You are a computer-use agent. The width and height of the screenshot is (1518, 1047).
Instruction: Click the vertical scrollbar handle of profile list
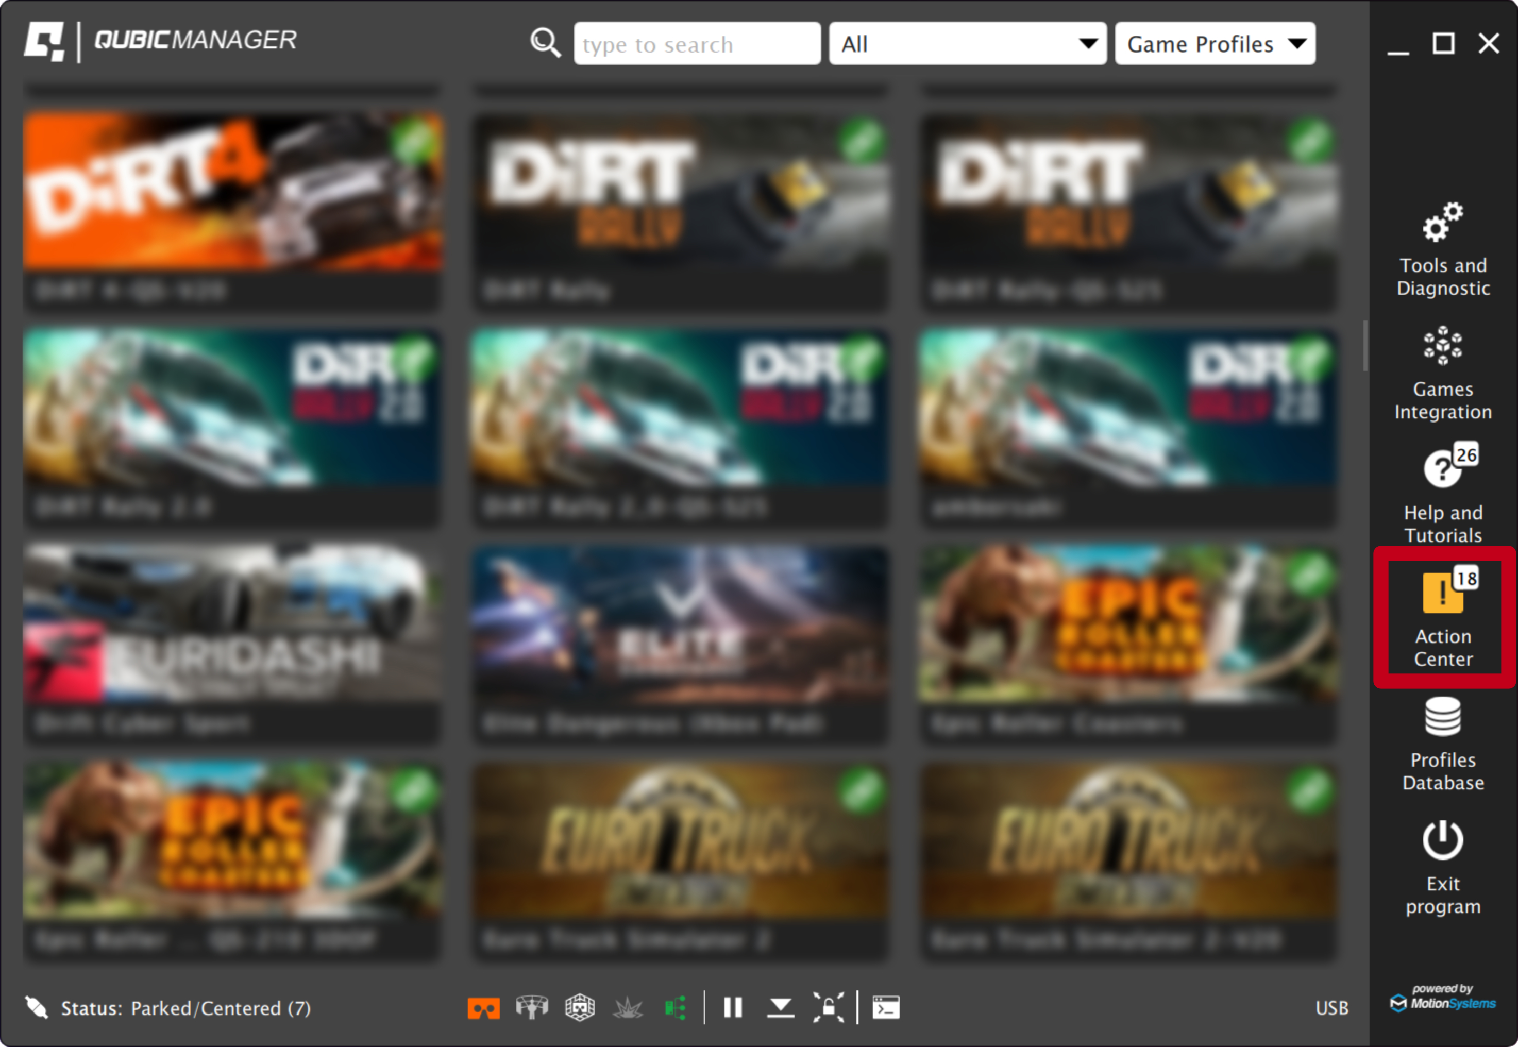coord(1365,346)
